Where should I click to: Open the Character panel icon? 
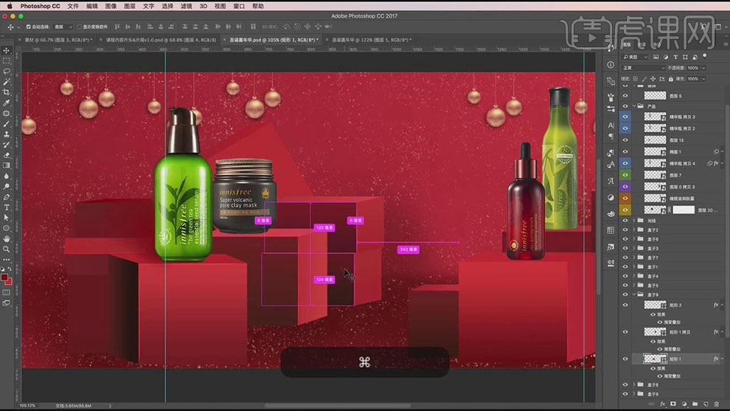click(x=611, y=125)
